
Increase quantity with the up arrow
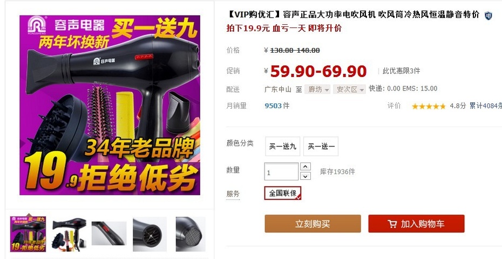pyautogui.click(x=306, y=167)
